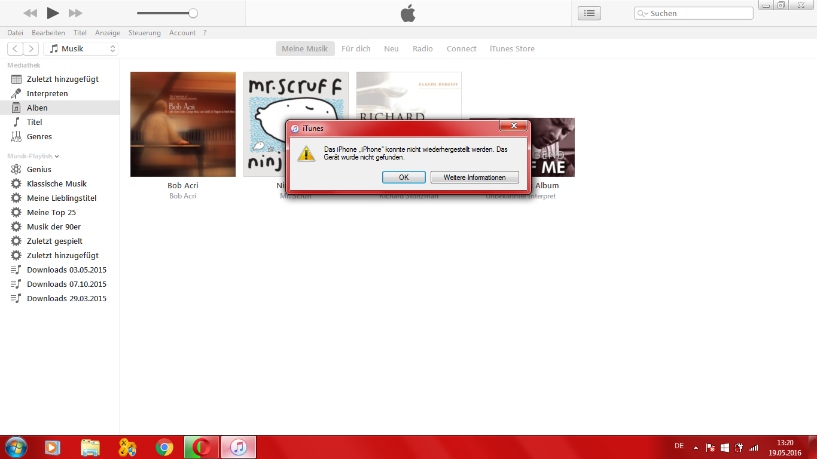Confirm the dialog with OK
The width and height of the screenshot is (817, 459).
point(404,178)
